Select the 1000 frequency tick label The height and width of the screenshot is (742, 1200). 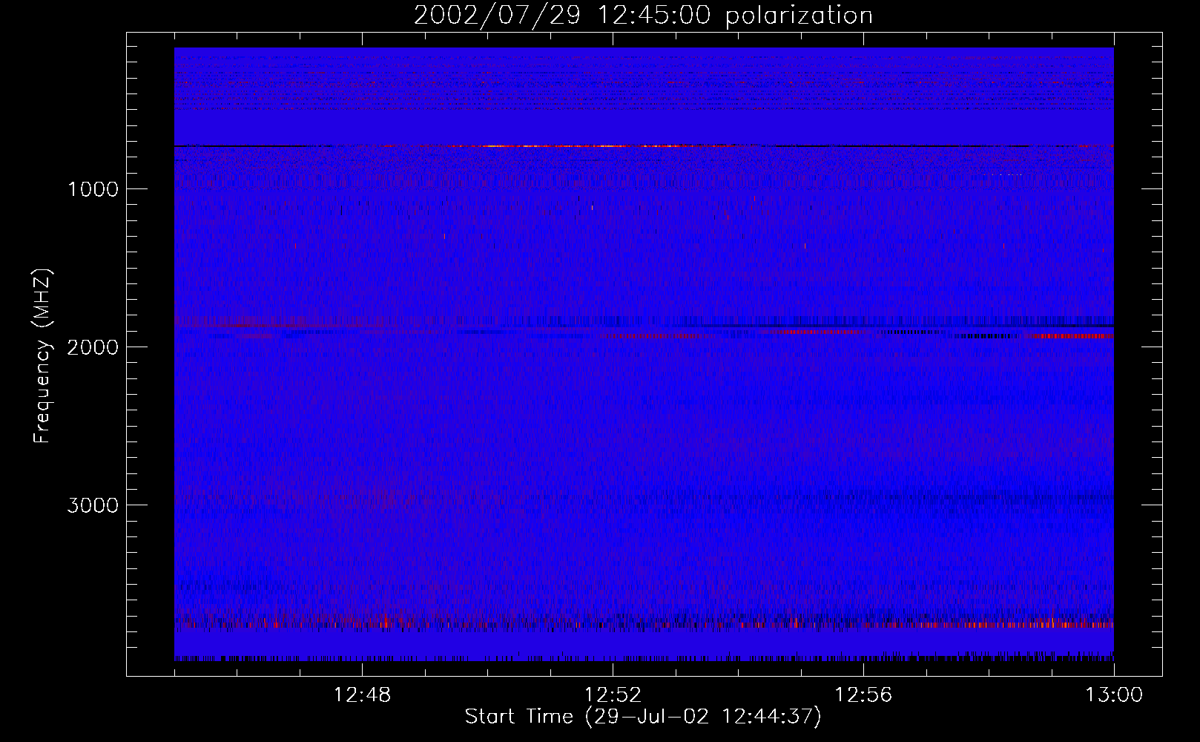pyautogui.click(x=93, y=189)
